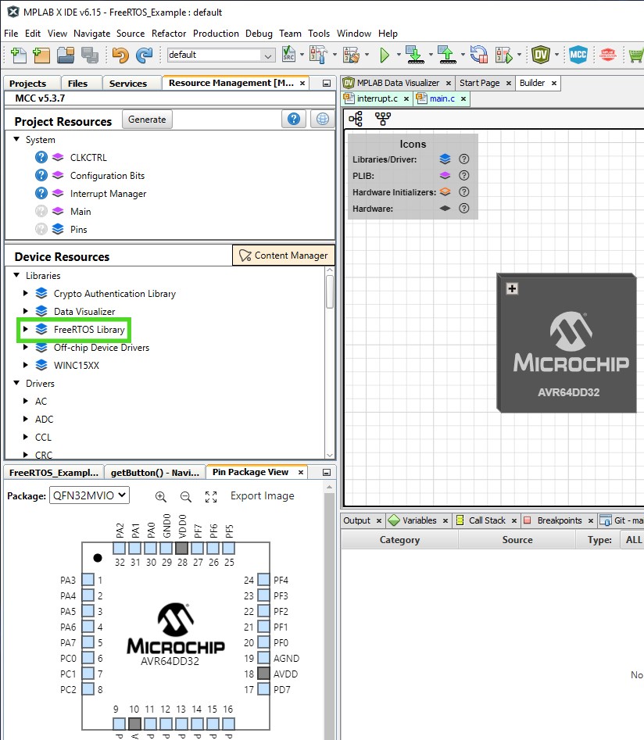Toggle pin PA3 on the package
Viewport: 644px width, 740px height.
pyautogui.click(x=88, y=580)
